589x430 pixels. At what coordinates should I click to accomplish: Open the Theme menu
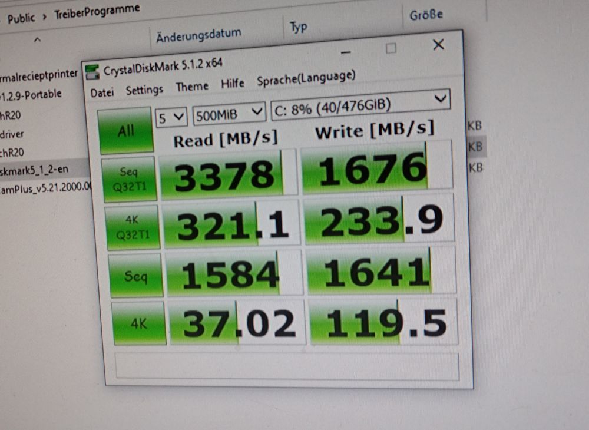[191, 87]
